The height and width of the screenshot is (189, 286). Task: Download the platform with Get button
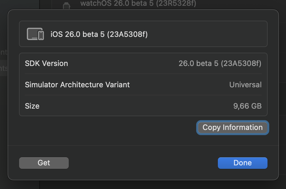tap(44, 163)
